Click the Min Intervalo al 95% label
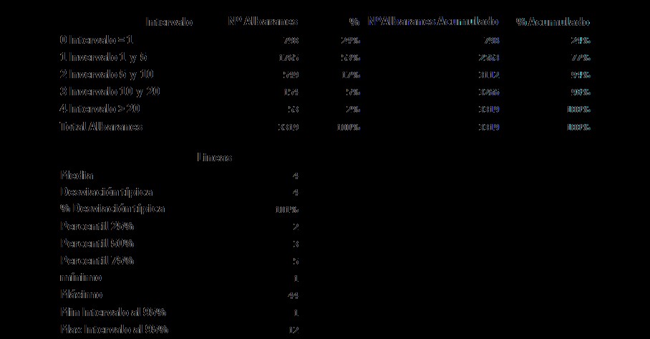The height and width of the screenshot is (339, 650). pos(113,312)
